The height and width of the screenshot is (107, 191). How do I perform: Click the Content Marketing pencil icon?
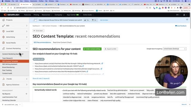click(4, 48)
